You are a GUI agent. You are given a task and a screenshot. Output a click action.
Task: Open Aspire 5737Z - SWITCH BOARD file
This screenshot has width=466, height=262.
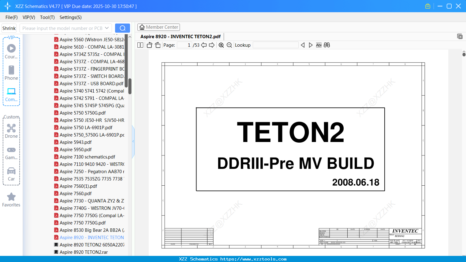(89, 76)
